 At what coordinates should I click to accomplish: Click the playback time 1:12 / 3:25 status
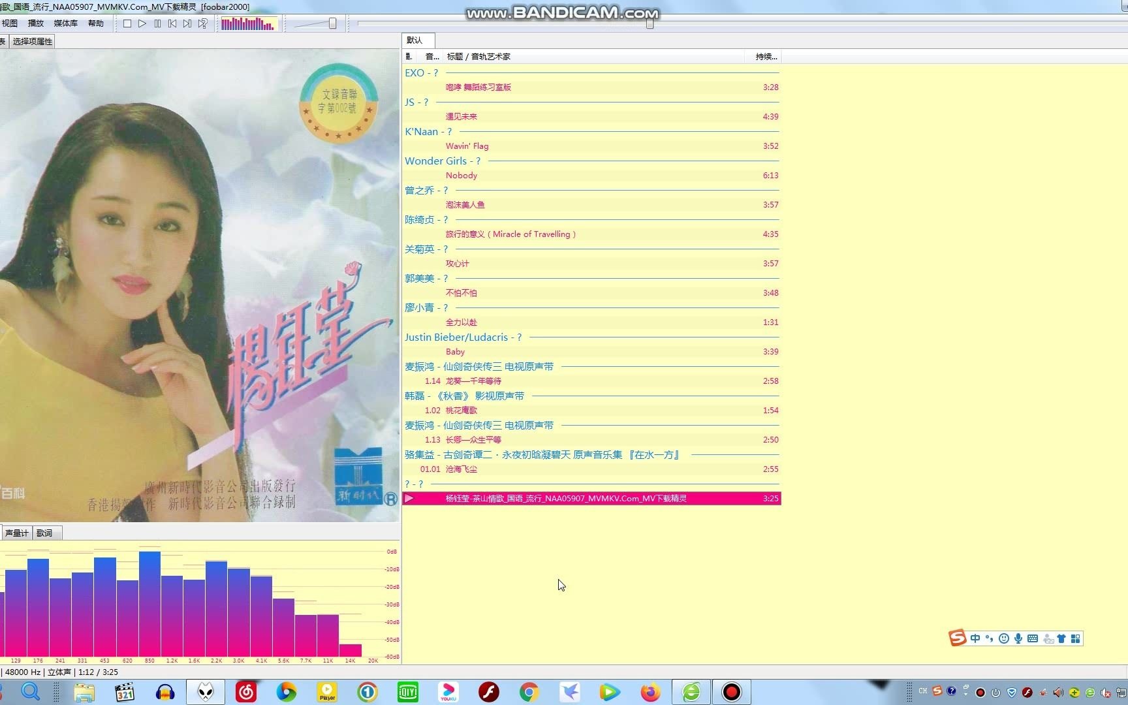click(98, 672)
